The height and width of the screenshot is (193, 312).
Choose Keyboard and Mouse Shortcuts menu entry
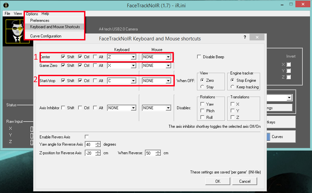pyautogui.click(x=55, y=27)
